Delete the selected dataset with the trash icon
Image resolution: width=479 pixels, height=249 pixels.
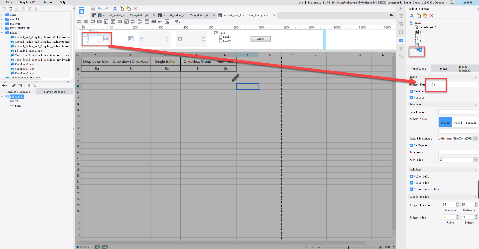coord(20,85)
